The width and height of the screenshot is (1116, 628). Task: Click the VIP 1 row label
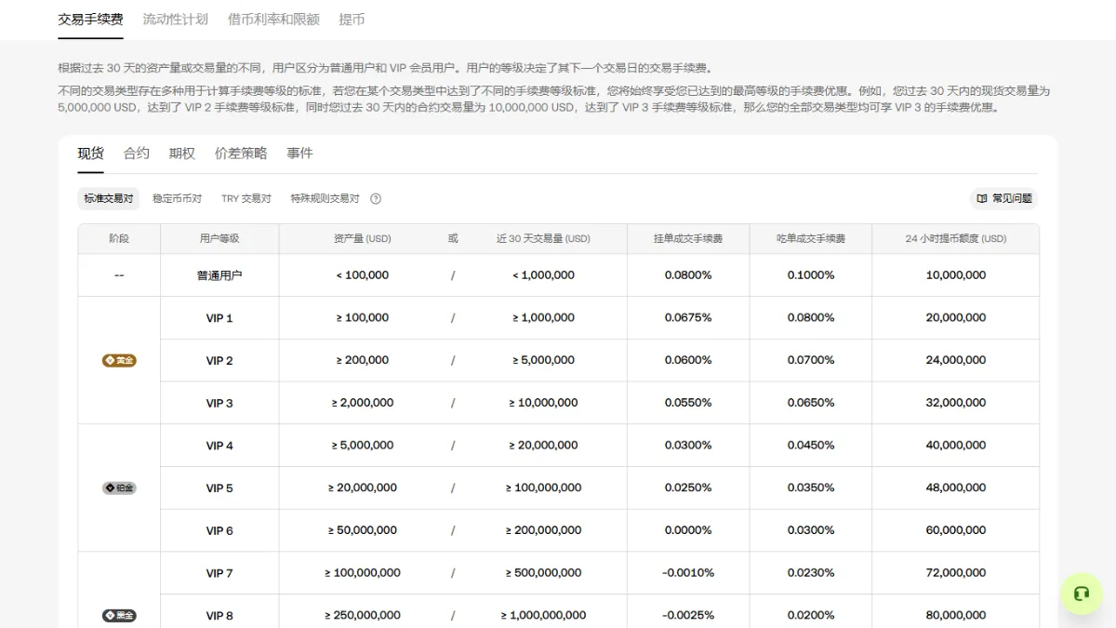pyautogui.click(x=219, y=318)
